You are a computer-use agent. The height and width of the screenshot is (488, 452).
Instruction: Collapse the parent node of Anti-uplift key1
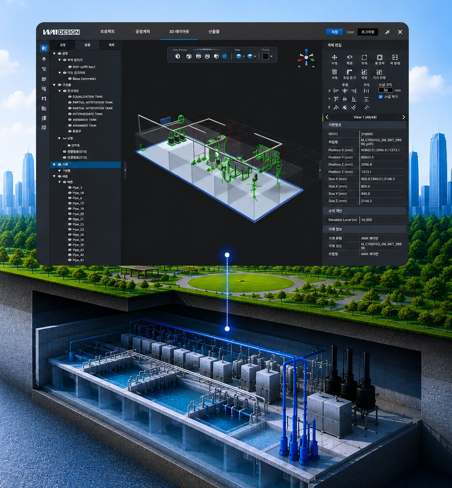coord(60,60)
